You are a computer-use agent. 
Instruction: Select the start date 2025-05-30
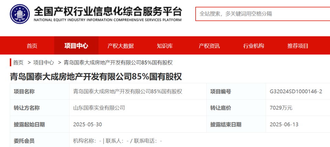88,124
